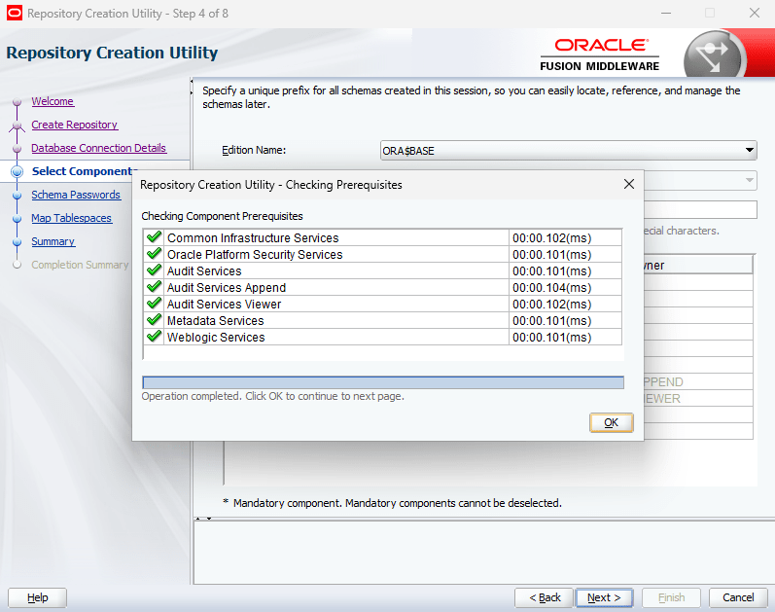The height and width of the screenshot is (612, 775).
Task: Click the green checkmark for Weblogic Services
Action: [155, 337]
